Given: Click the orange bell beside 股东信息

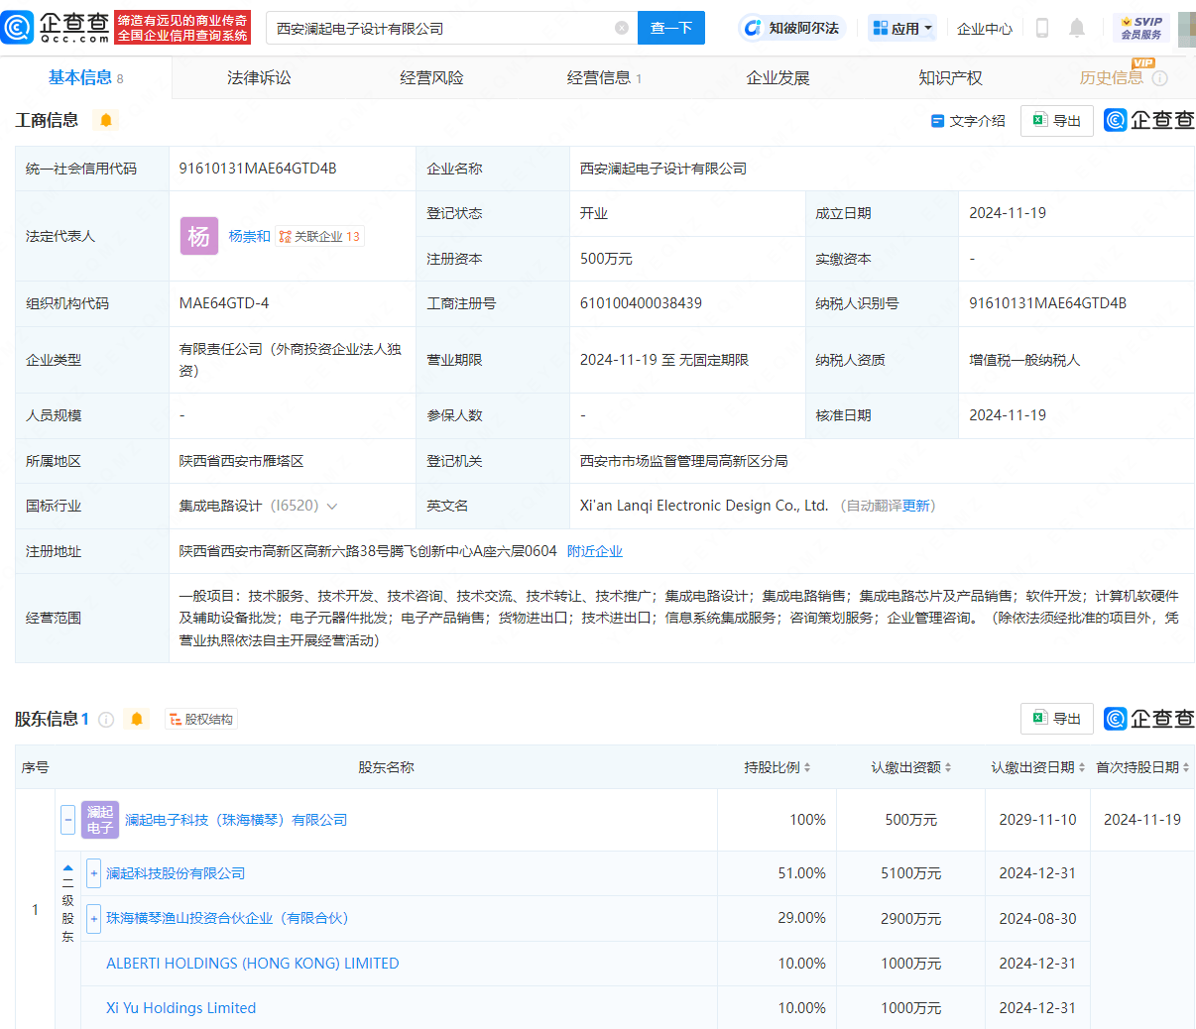Looking at the screenshot, I should 137,719.
